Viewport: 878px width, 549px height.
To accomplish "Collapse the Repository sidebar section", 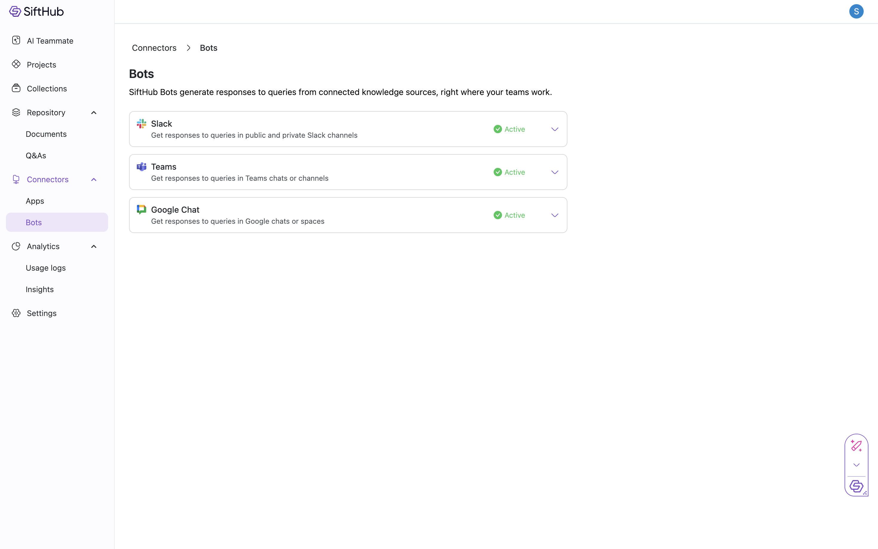I will (94, 113).
